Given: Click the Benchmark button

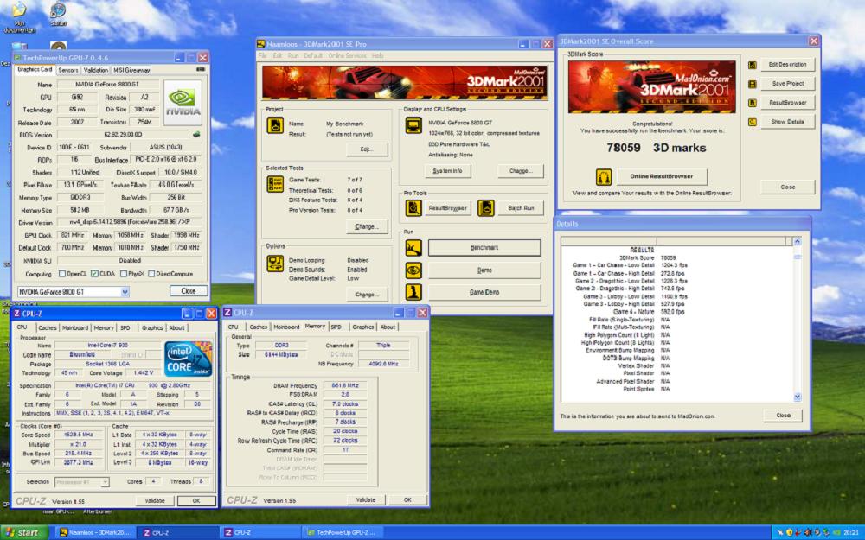Looking at the screenshot, I should click(484, 248).
